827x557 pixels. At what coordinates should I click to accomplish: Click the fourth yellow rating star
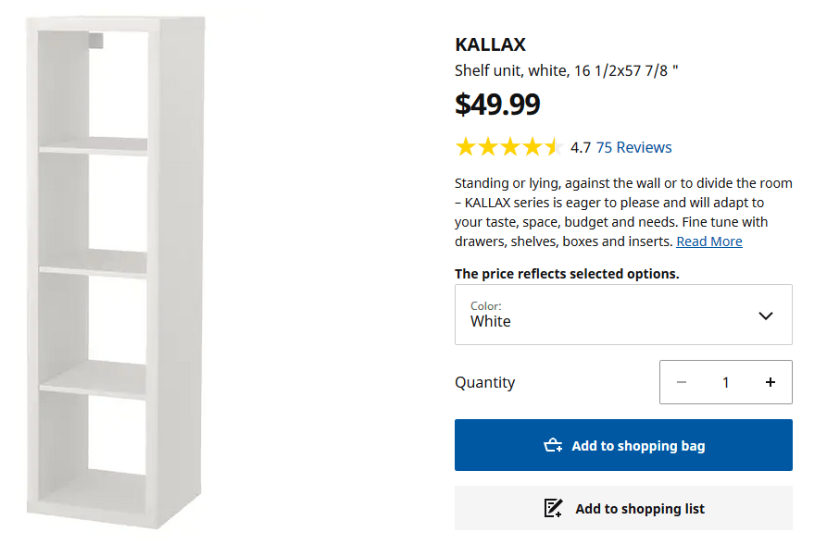(x=532, y=147)
